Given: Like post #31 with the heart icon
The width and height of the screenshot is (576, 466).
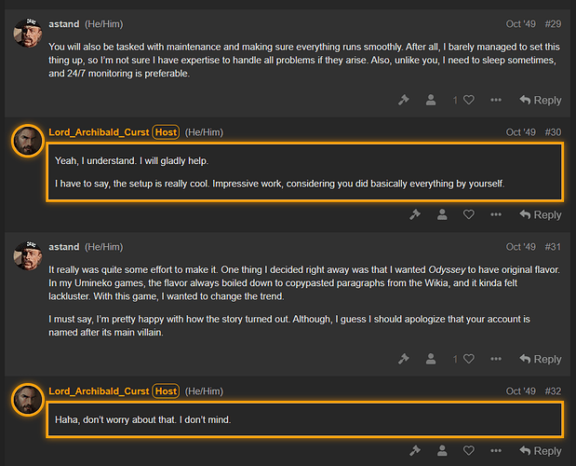Looking at the screenshot, I should click(468, 359).
